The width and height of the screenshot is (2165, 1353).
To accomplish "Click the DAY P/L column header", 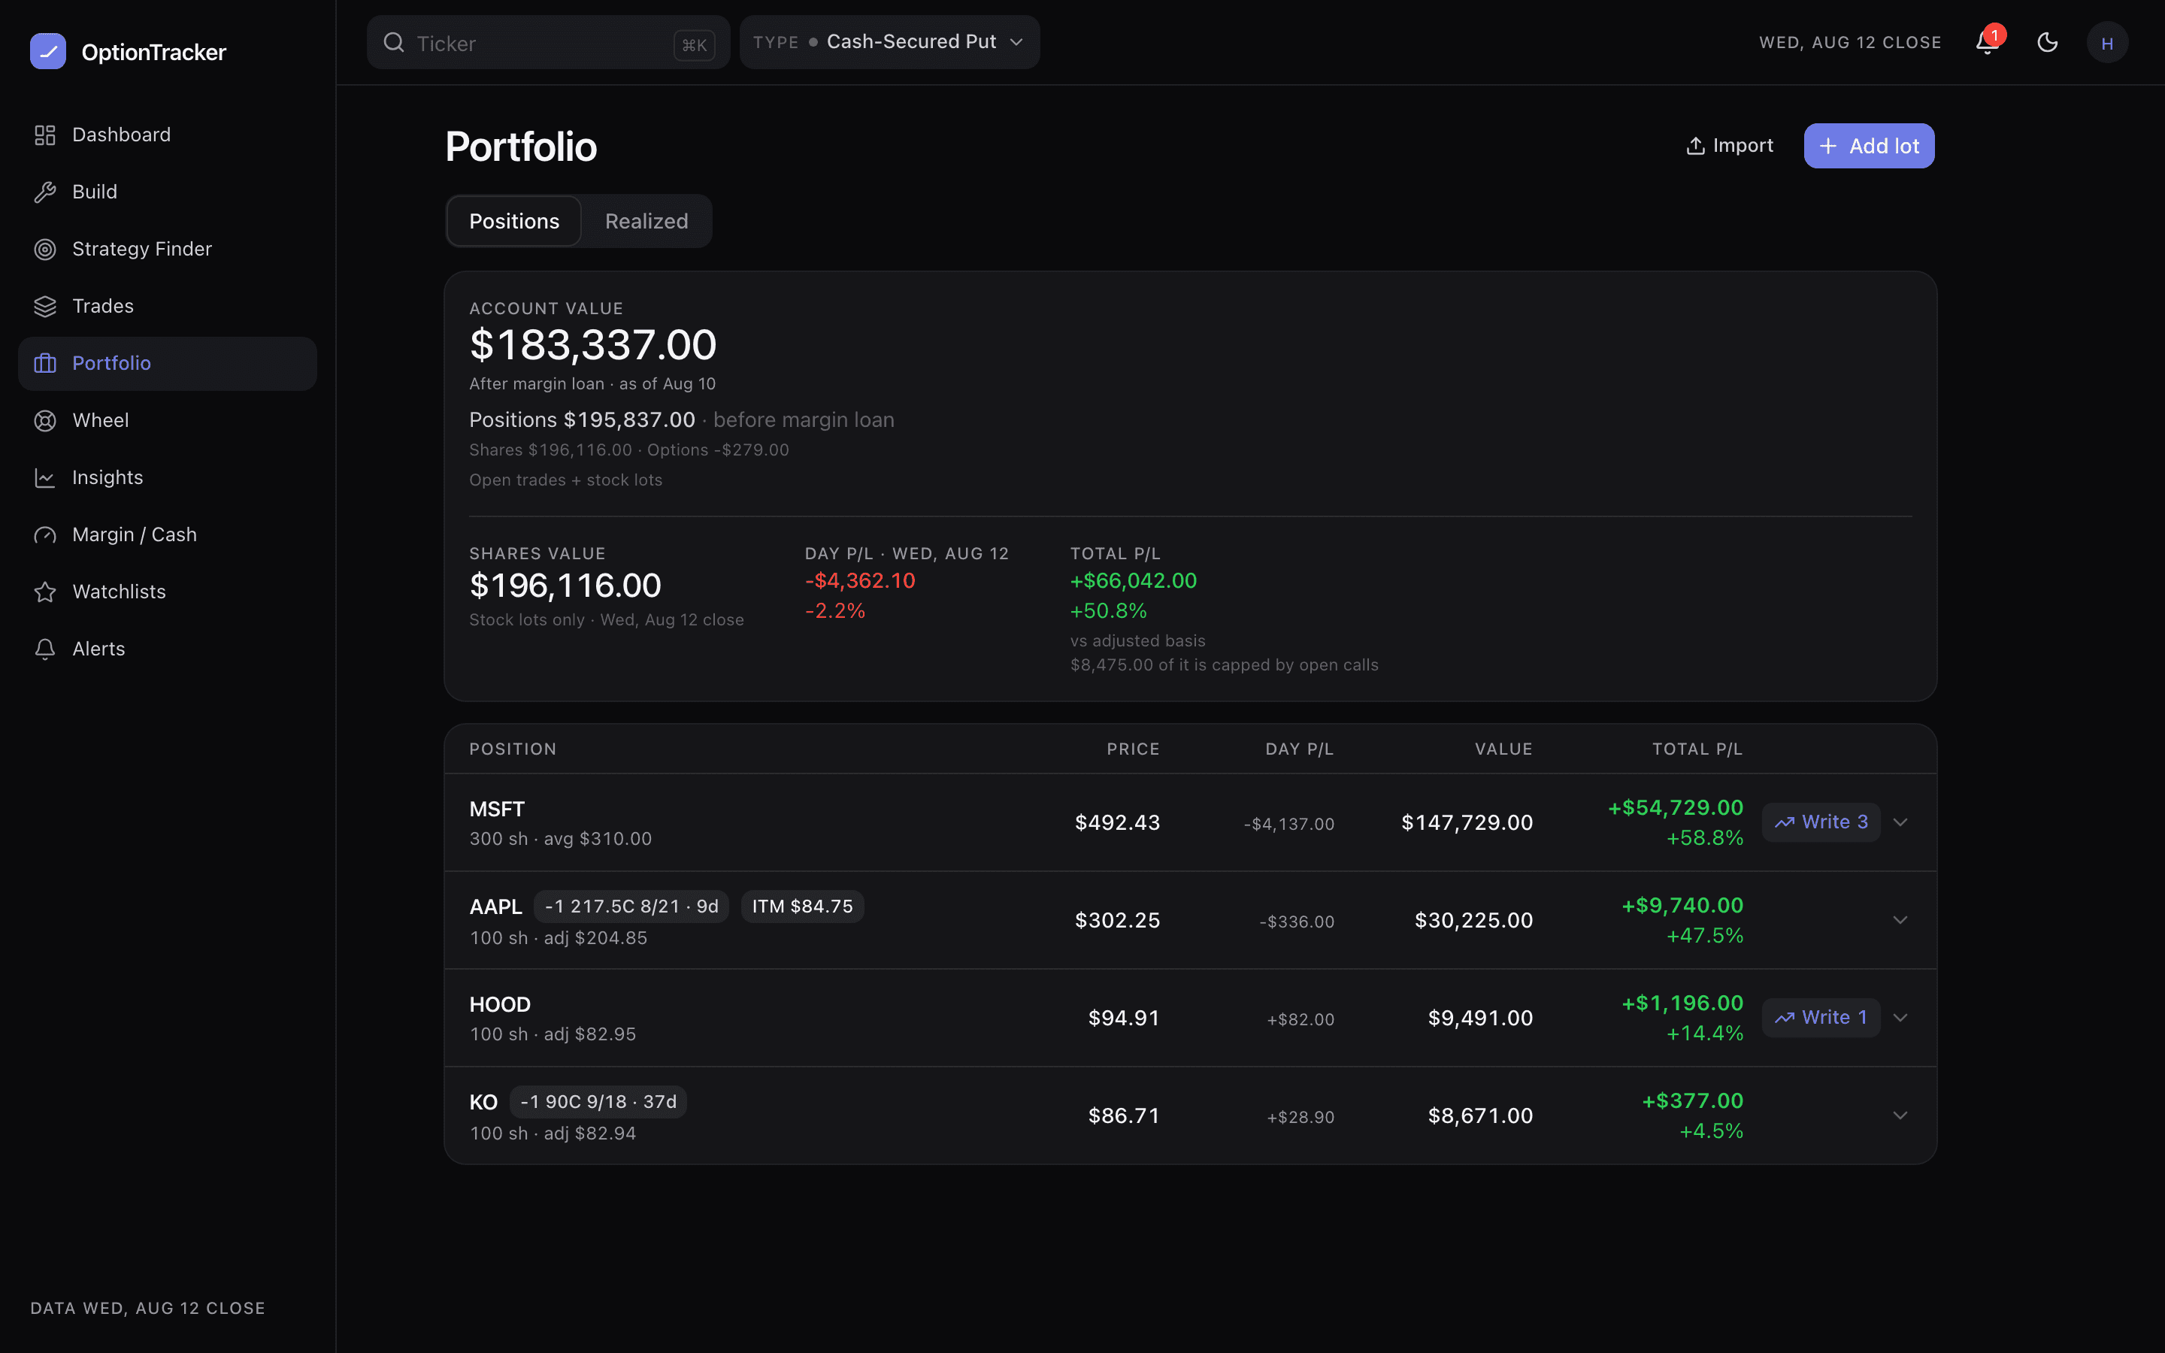I will click(1299, 749).
